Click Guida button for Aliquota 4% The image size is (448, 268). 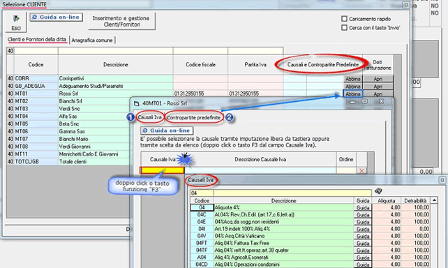pos(363,208)
